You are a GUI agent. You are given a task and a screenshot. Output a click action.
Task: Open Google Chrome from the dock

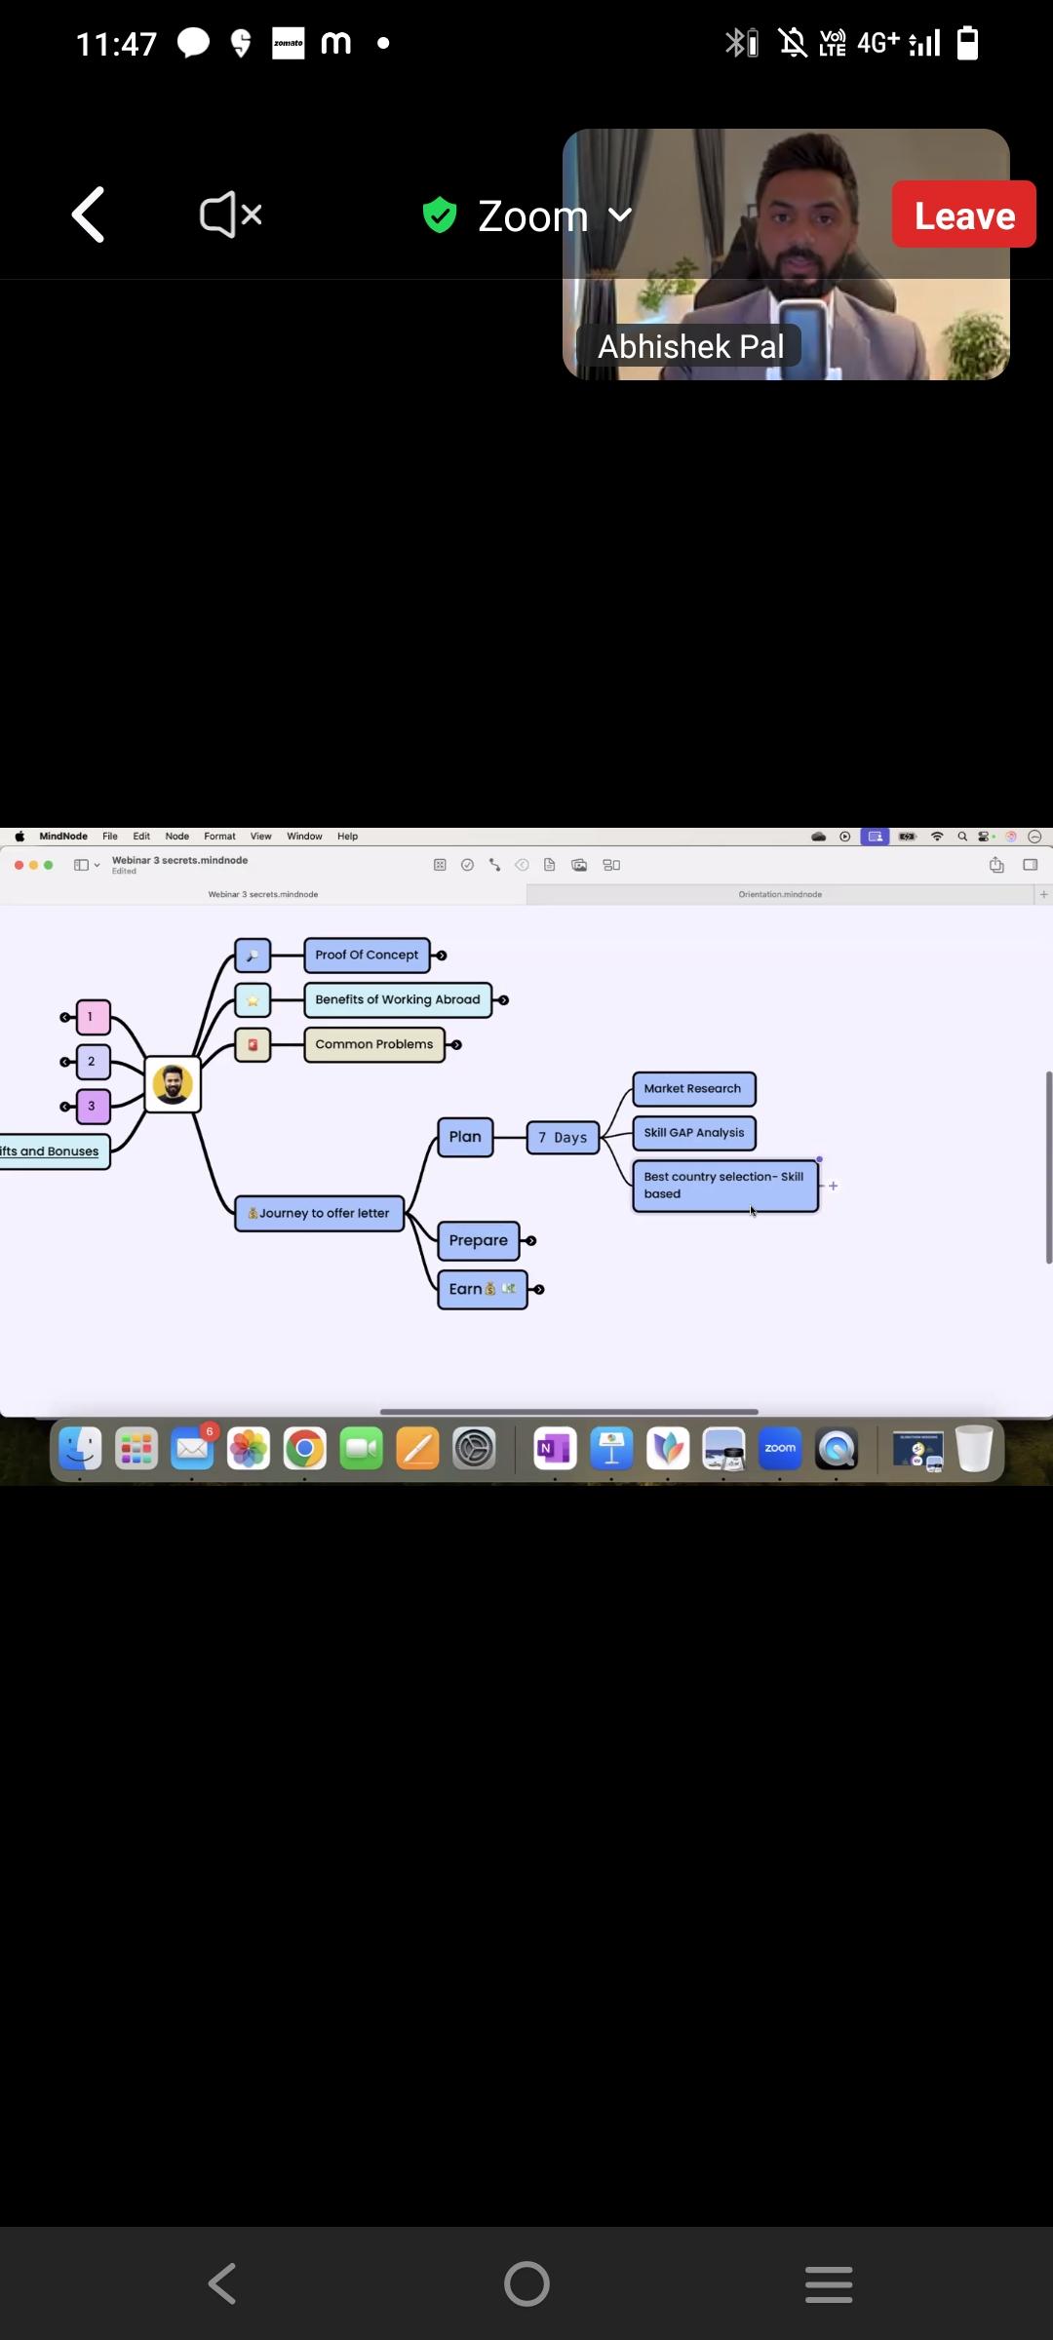305,1450
